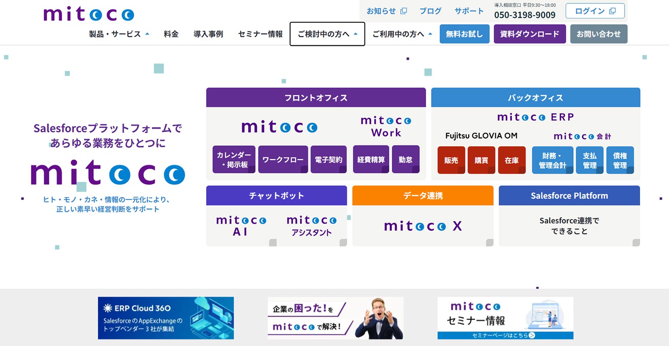Click the mitoco アシスタント logo
This screenshot has height=346, width=669.
[x=312, y=226]
